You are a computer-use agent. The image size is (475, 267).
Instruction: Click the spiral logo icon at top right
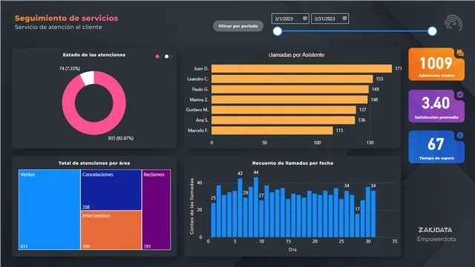(x=453, y=24)
